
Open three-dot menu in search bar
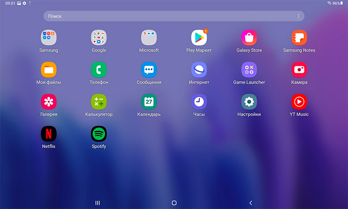tap(298, 16)
